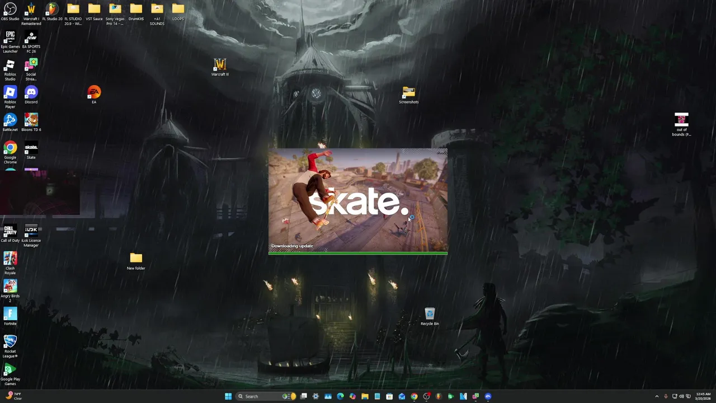Select the FL Studio 20 desktop shortcut

52,12
